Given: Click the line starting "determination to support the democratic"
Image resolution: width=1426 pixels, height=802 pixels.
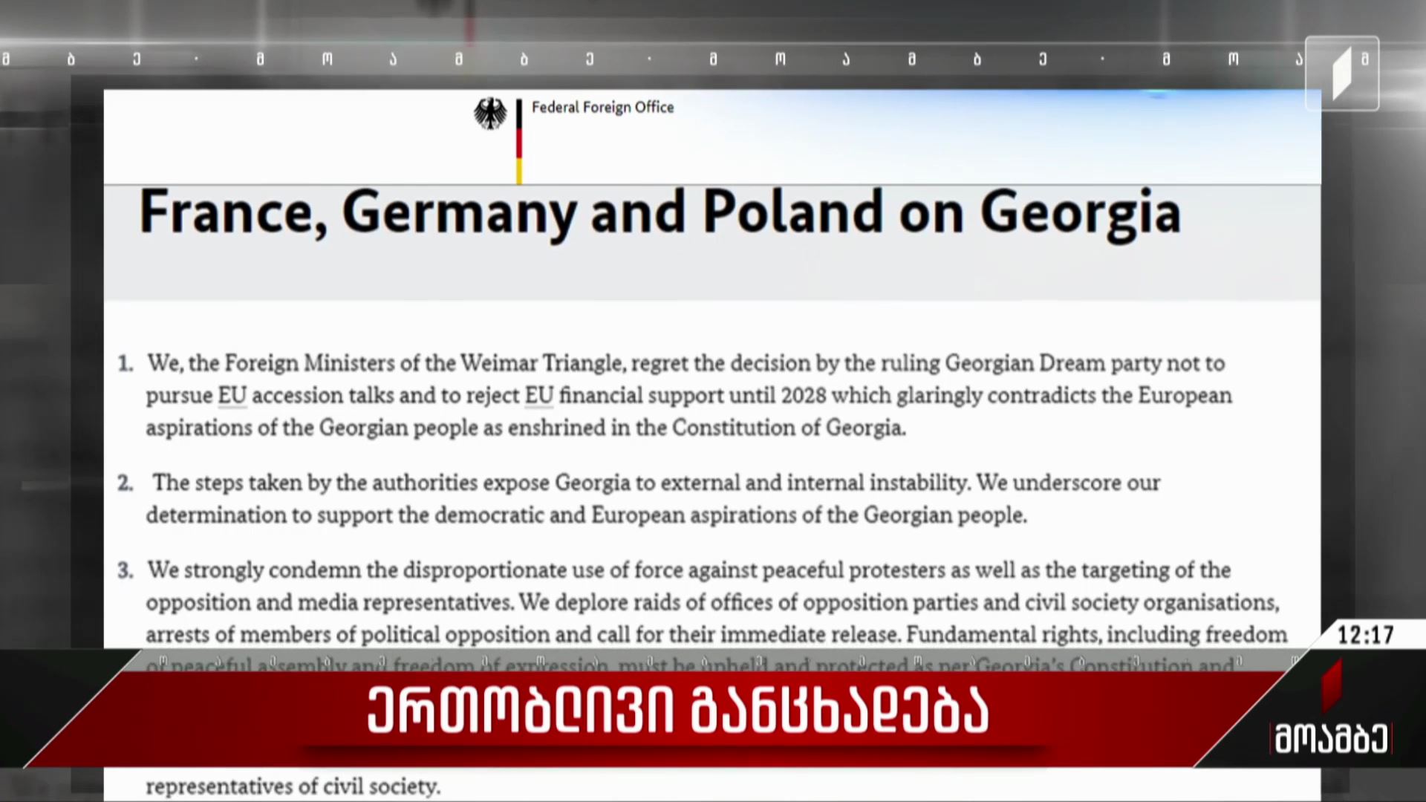Looking at the screenshot, I should pyautogui.click(x=587, y=515).
